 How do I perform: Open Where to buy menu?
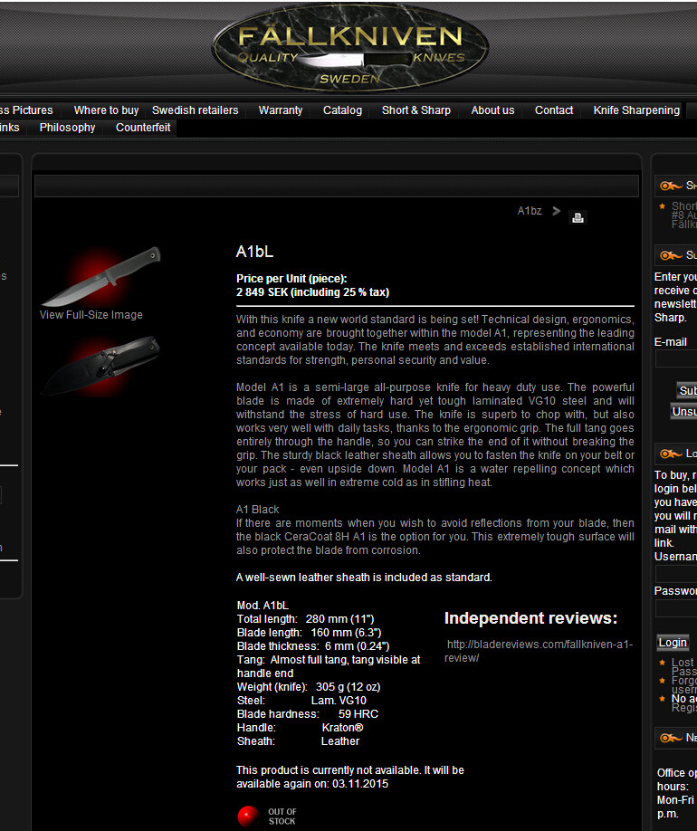pyautogui.click(x=106, y=110)
